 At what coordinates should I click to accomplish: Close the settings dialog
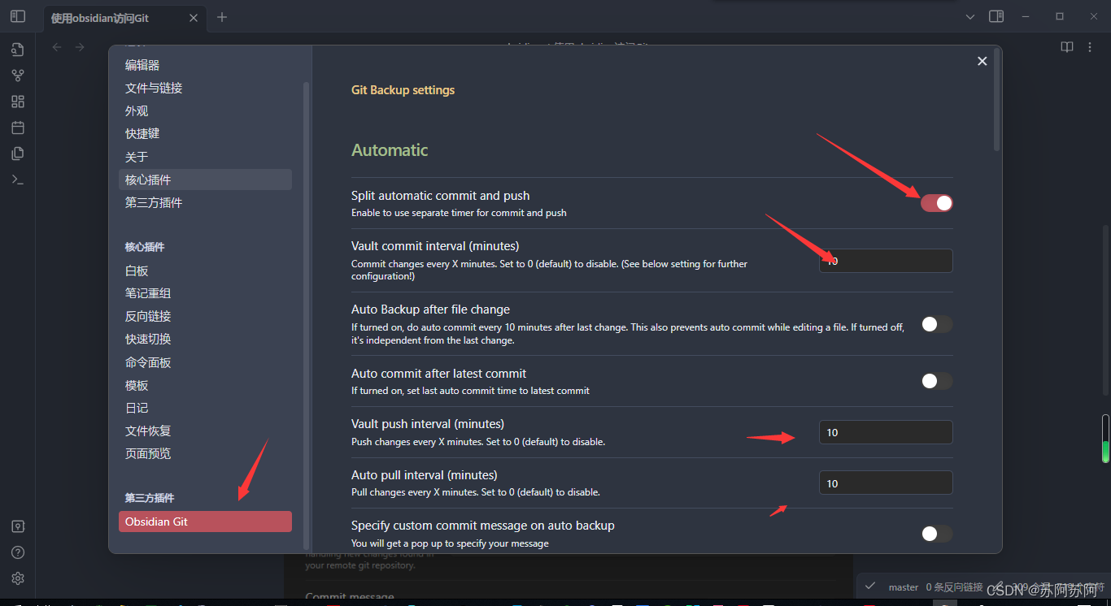coord(982,61)
